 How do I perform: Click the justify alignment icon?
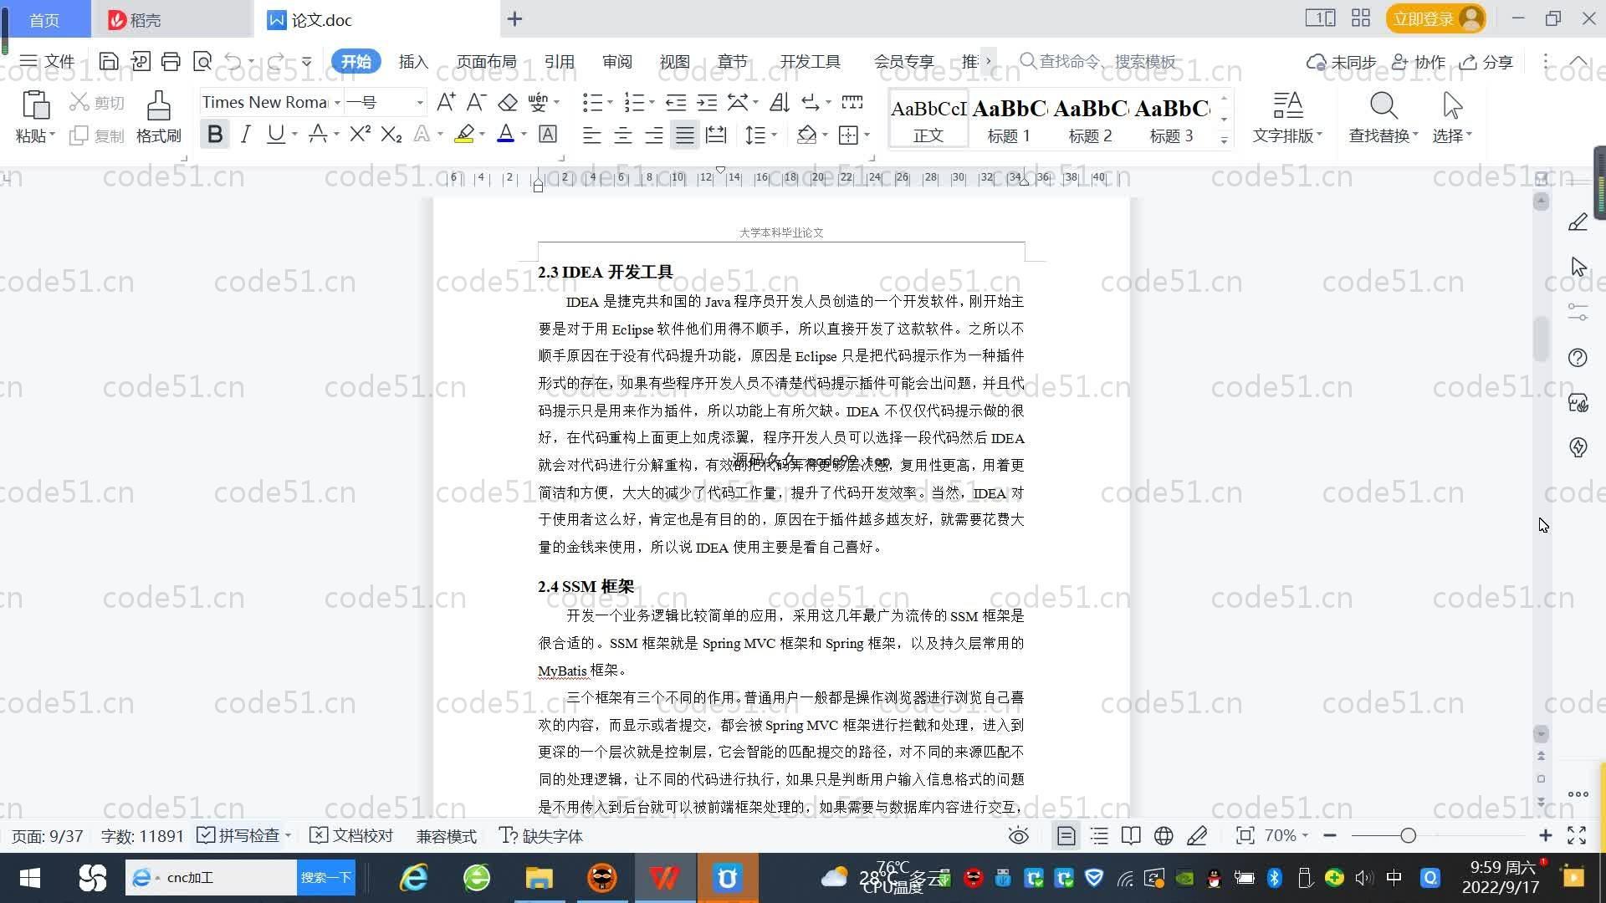pyautogui.click(x=685, y=135)
